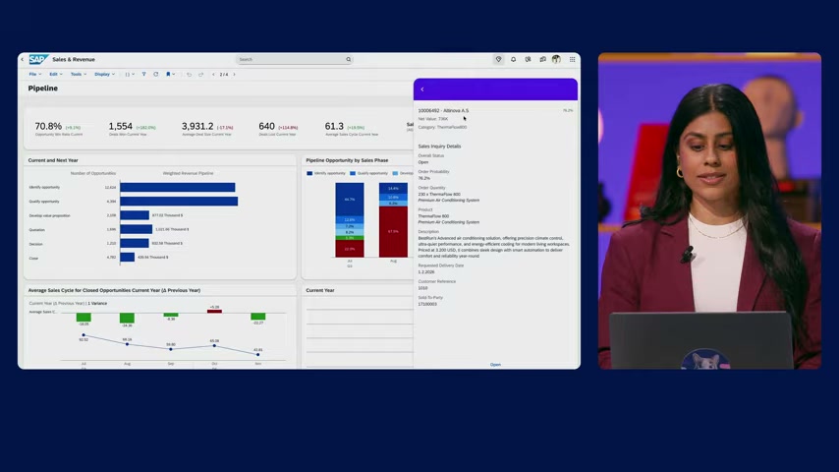Click the filter funnel icon

pos(144,75)
